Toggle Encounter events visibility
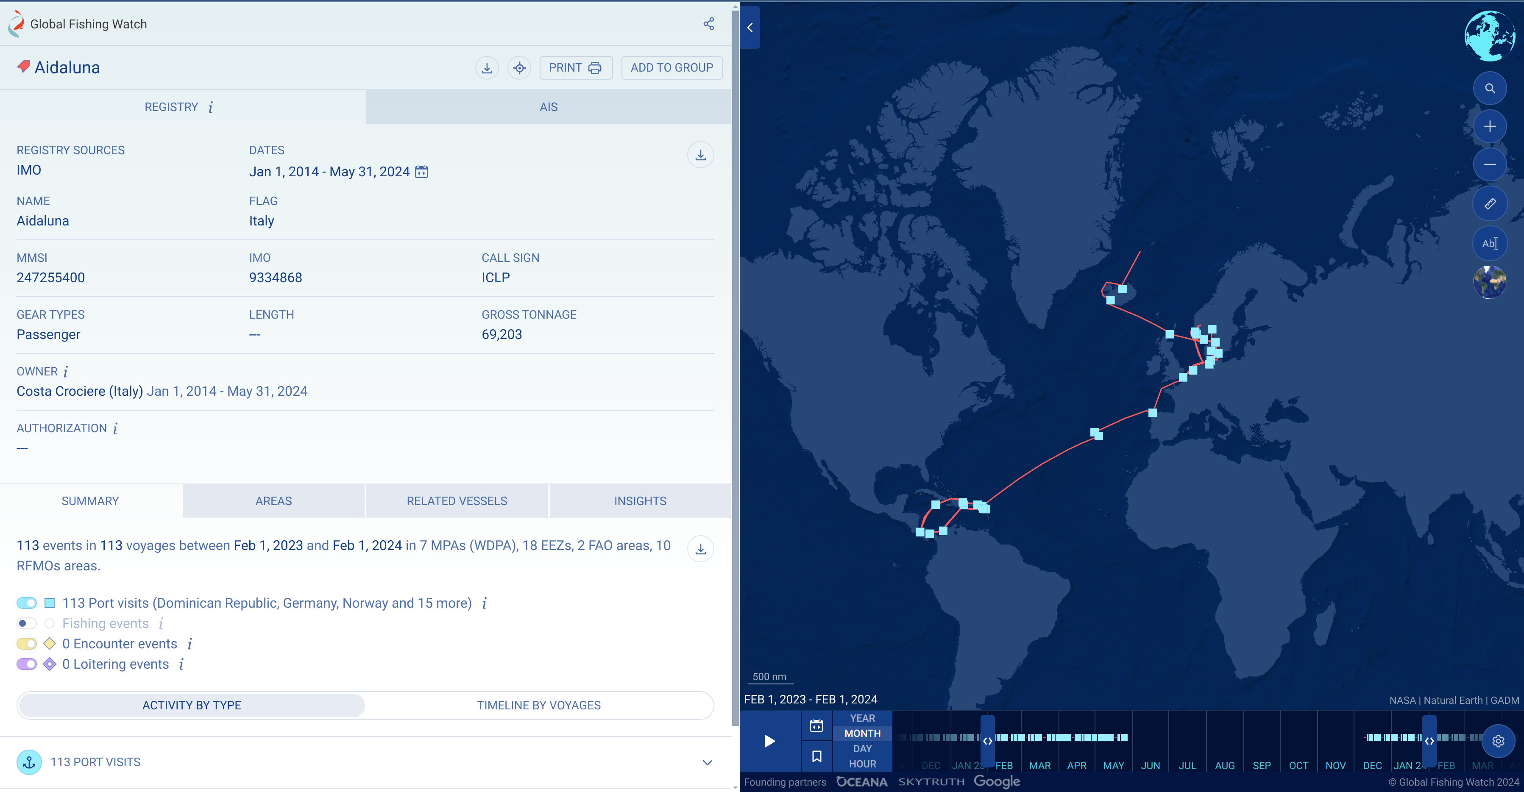1524x792 pixels. [27, 644]
